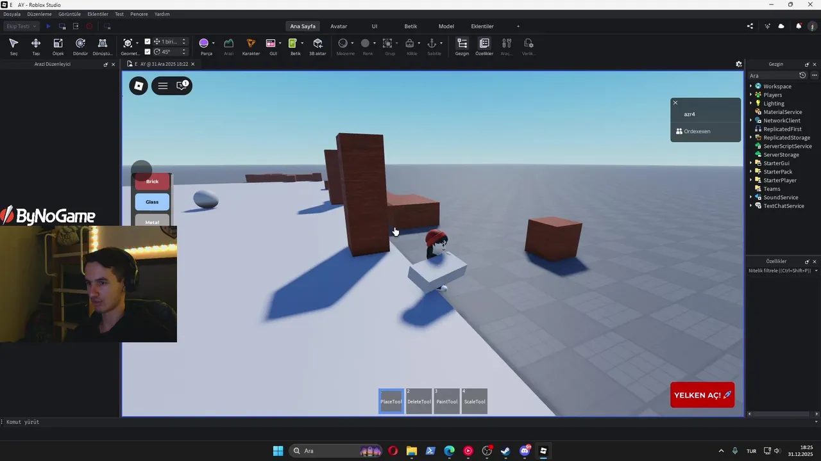Open notifications bell icon
The width and height of the screenshot is (821, 461).
point(799,26)
